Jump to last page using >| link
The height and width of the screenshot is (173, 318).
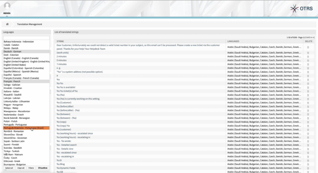click(313, 37)
